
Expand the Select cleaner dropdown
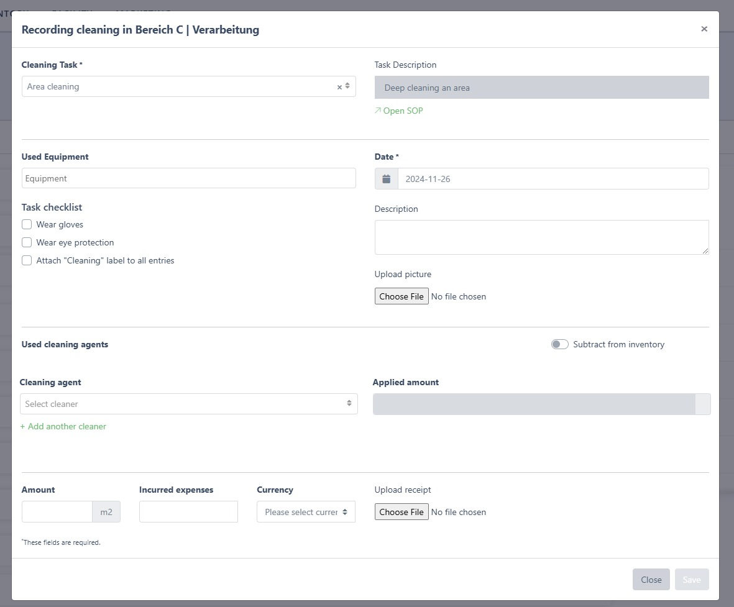click(x=188, y=404)
